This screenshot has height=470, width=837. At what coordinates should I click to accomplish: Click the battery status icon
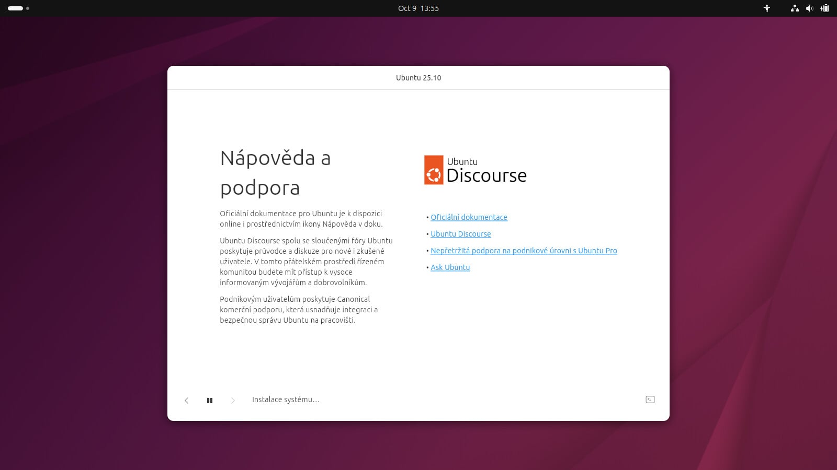point(824,8)
